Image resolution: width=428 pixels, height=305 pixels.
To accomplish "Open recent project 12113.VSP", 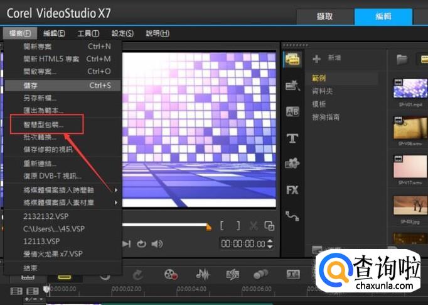I will coord(63,241).
